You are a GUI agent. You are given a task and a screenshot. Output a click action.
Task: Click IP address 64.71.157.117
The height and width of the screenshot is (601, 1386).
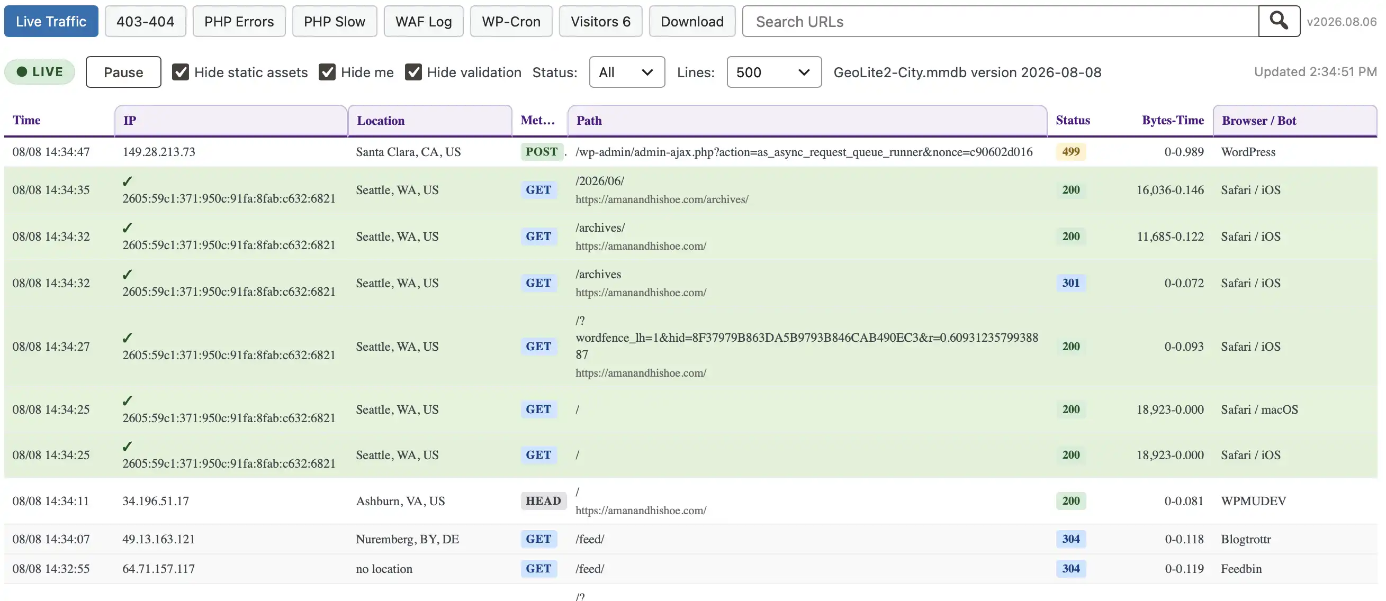tap(159, 569)
